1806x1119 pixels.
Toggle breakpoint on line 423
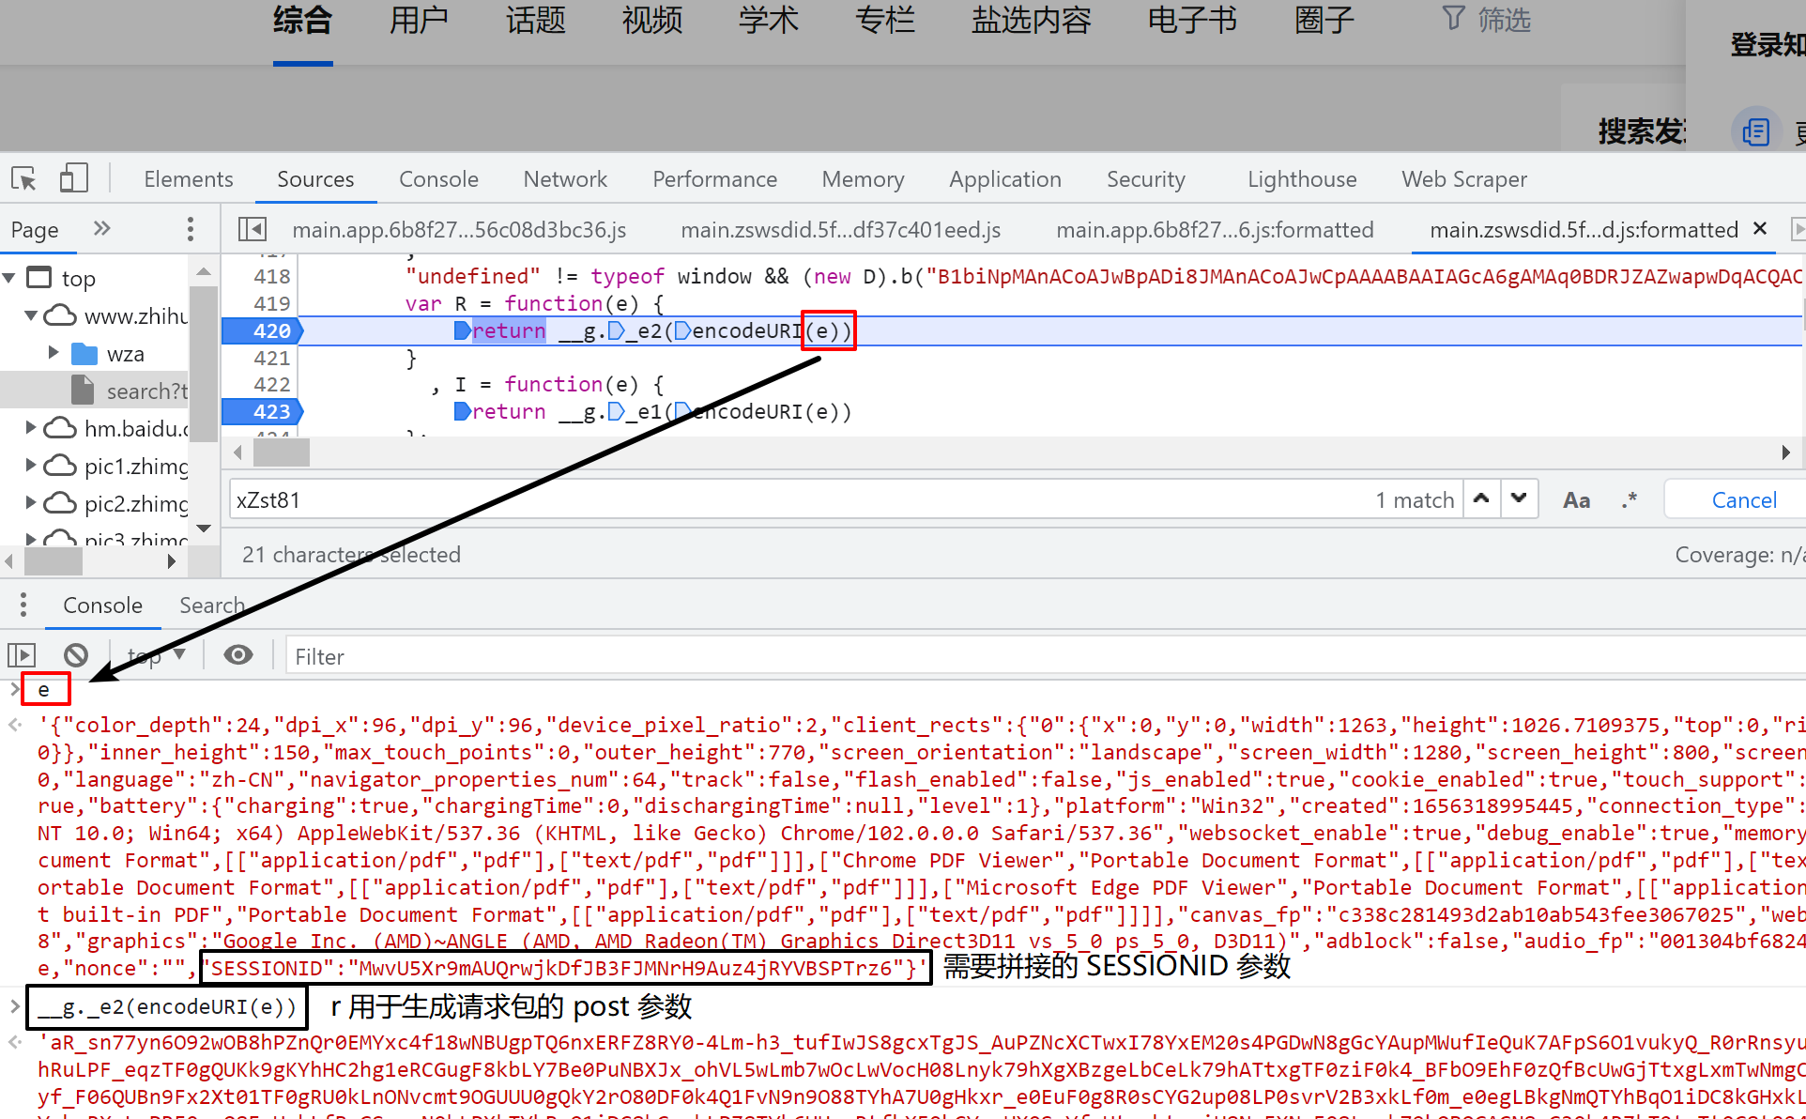pos(262,411)
